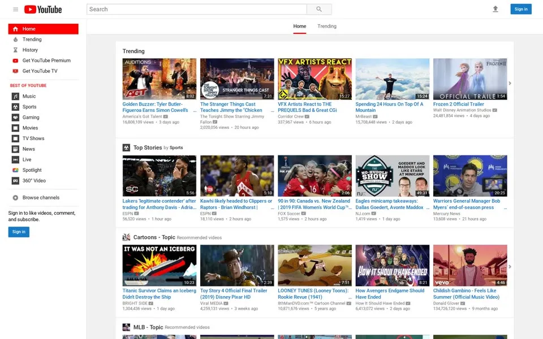Open Titanic Survivor Claims an Iceberg title
This screenshot has height=339, width=543.
click(x=160, y=294)
